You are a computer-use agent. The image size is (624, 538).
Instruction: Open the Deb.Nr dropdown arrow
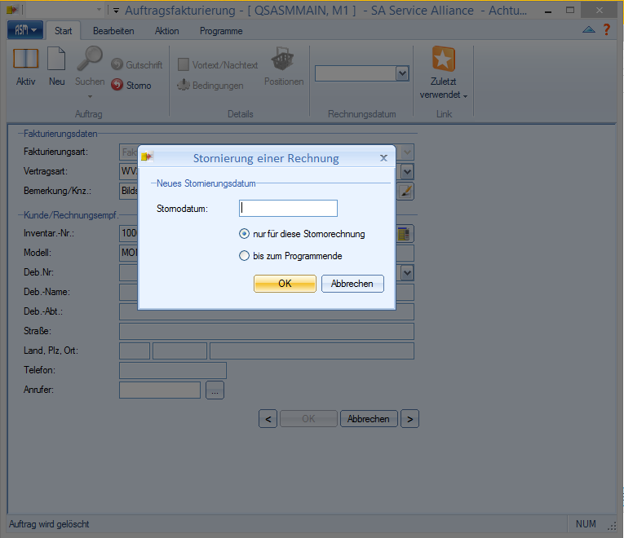(407, 273)
